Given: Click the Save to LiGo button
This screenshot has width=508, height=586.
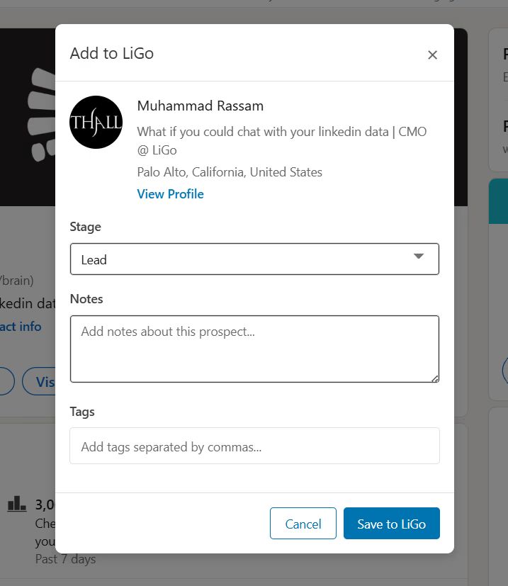Looking at the screenshot, I should (391, 524).
